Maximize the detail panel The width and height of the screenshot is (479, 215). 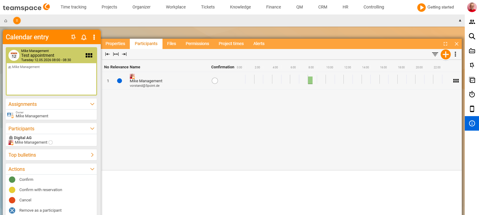tap(445, 44)
